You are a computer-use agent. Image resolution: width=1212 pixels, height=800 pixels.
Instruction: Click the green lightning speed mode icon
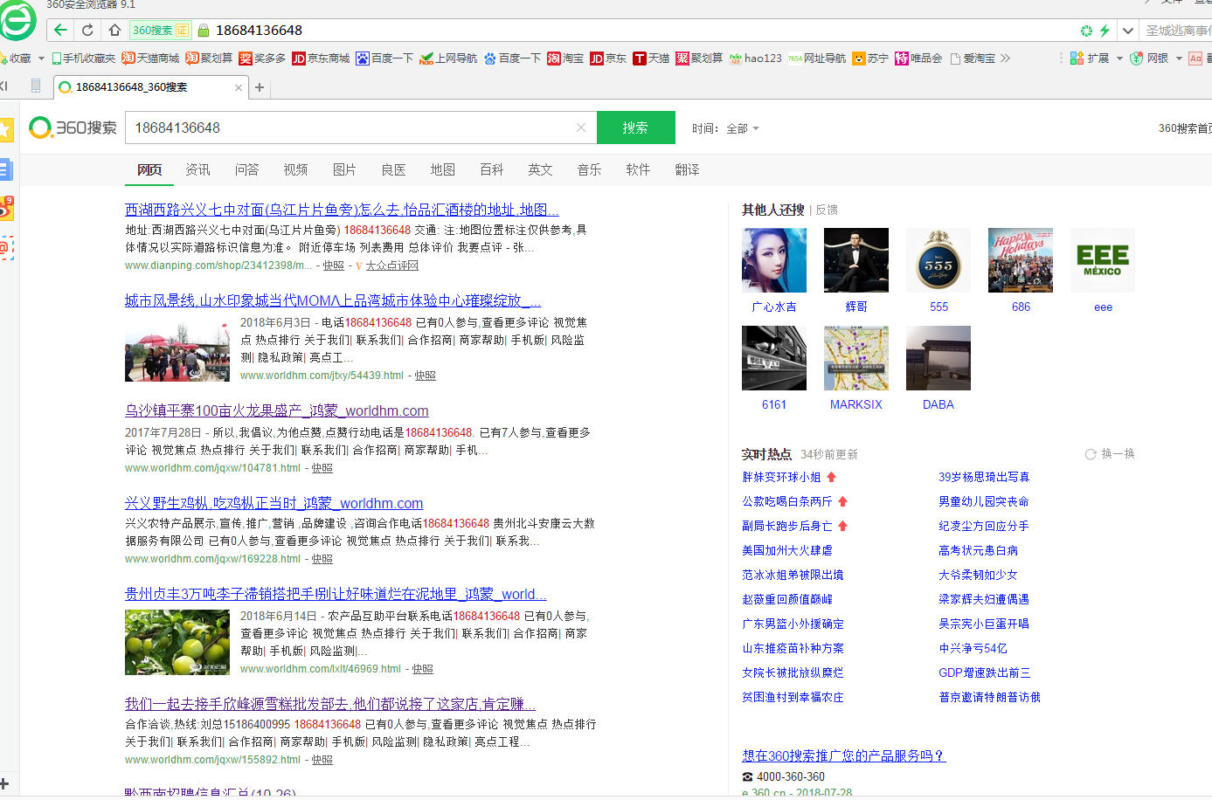pos(1105,31)
